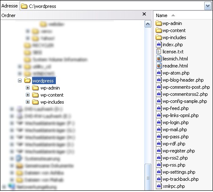
Task: Click the folder tree scroll up arrow
Action: pos(148,24)
